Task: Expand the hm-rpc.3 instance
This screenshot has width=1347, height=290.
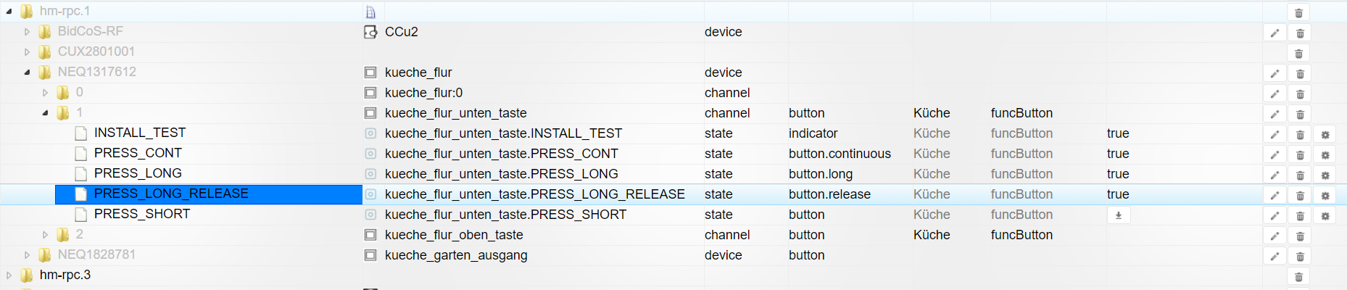Action: tap(9, 275)
